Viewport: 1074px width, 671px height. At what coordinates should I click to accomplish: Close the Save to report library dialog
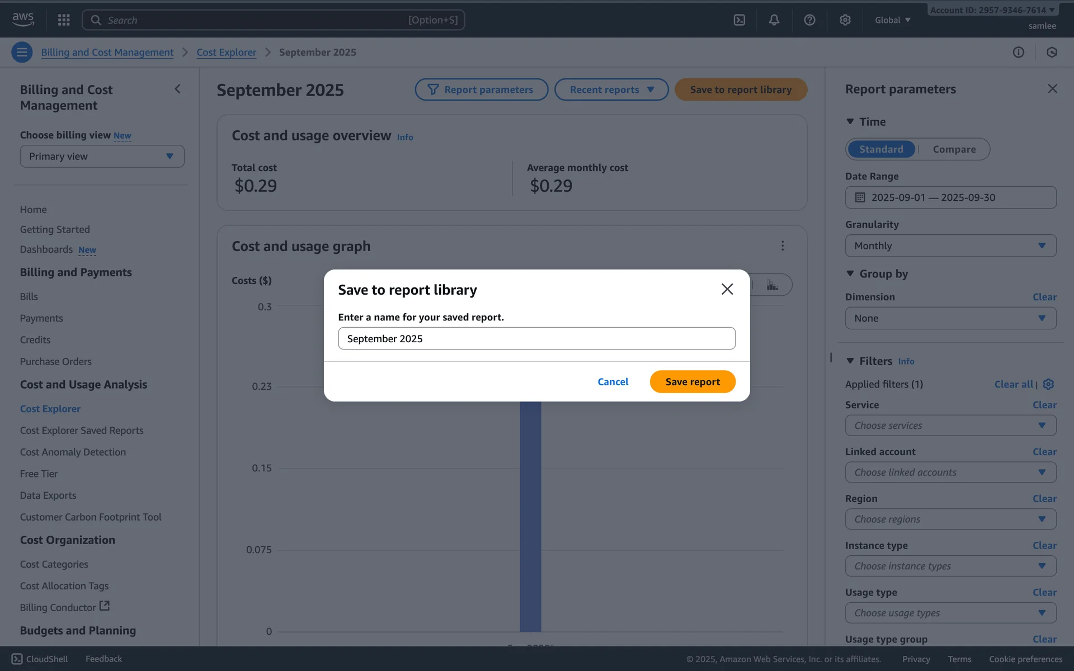727,289
